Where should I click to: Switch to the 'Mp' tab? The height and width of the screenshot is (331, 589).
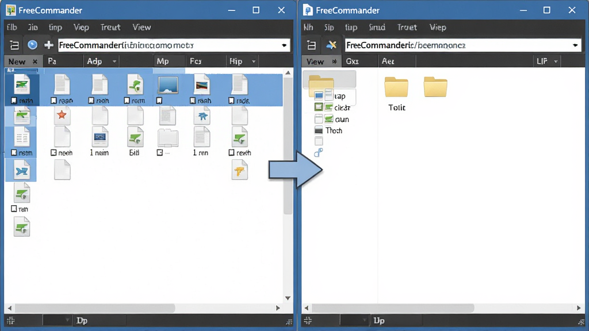tap(170, 61)
